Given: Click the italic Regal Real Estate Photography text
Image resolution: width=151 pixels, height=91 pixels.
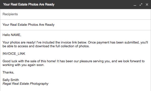Looking at the screenshot, I should tap(25, 84).
